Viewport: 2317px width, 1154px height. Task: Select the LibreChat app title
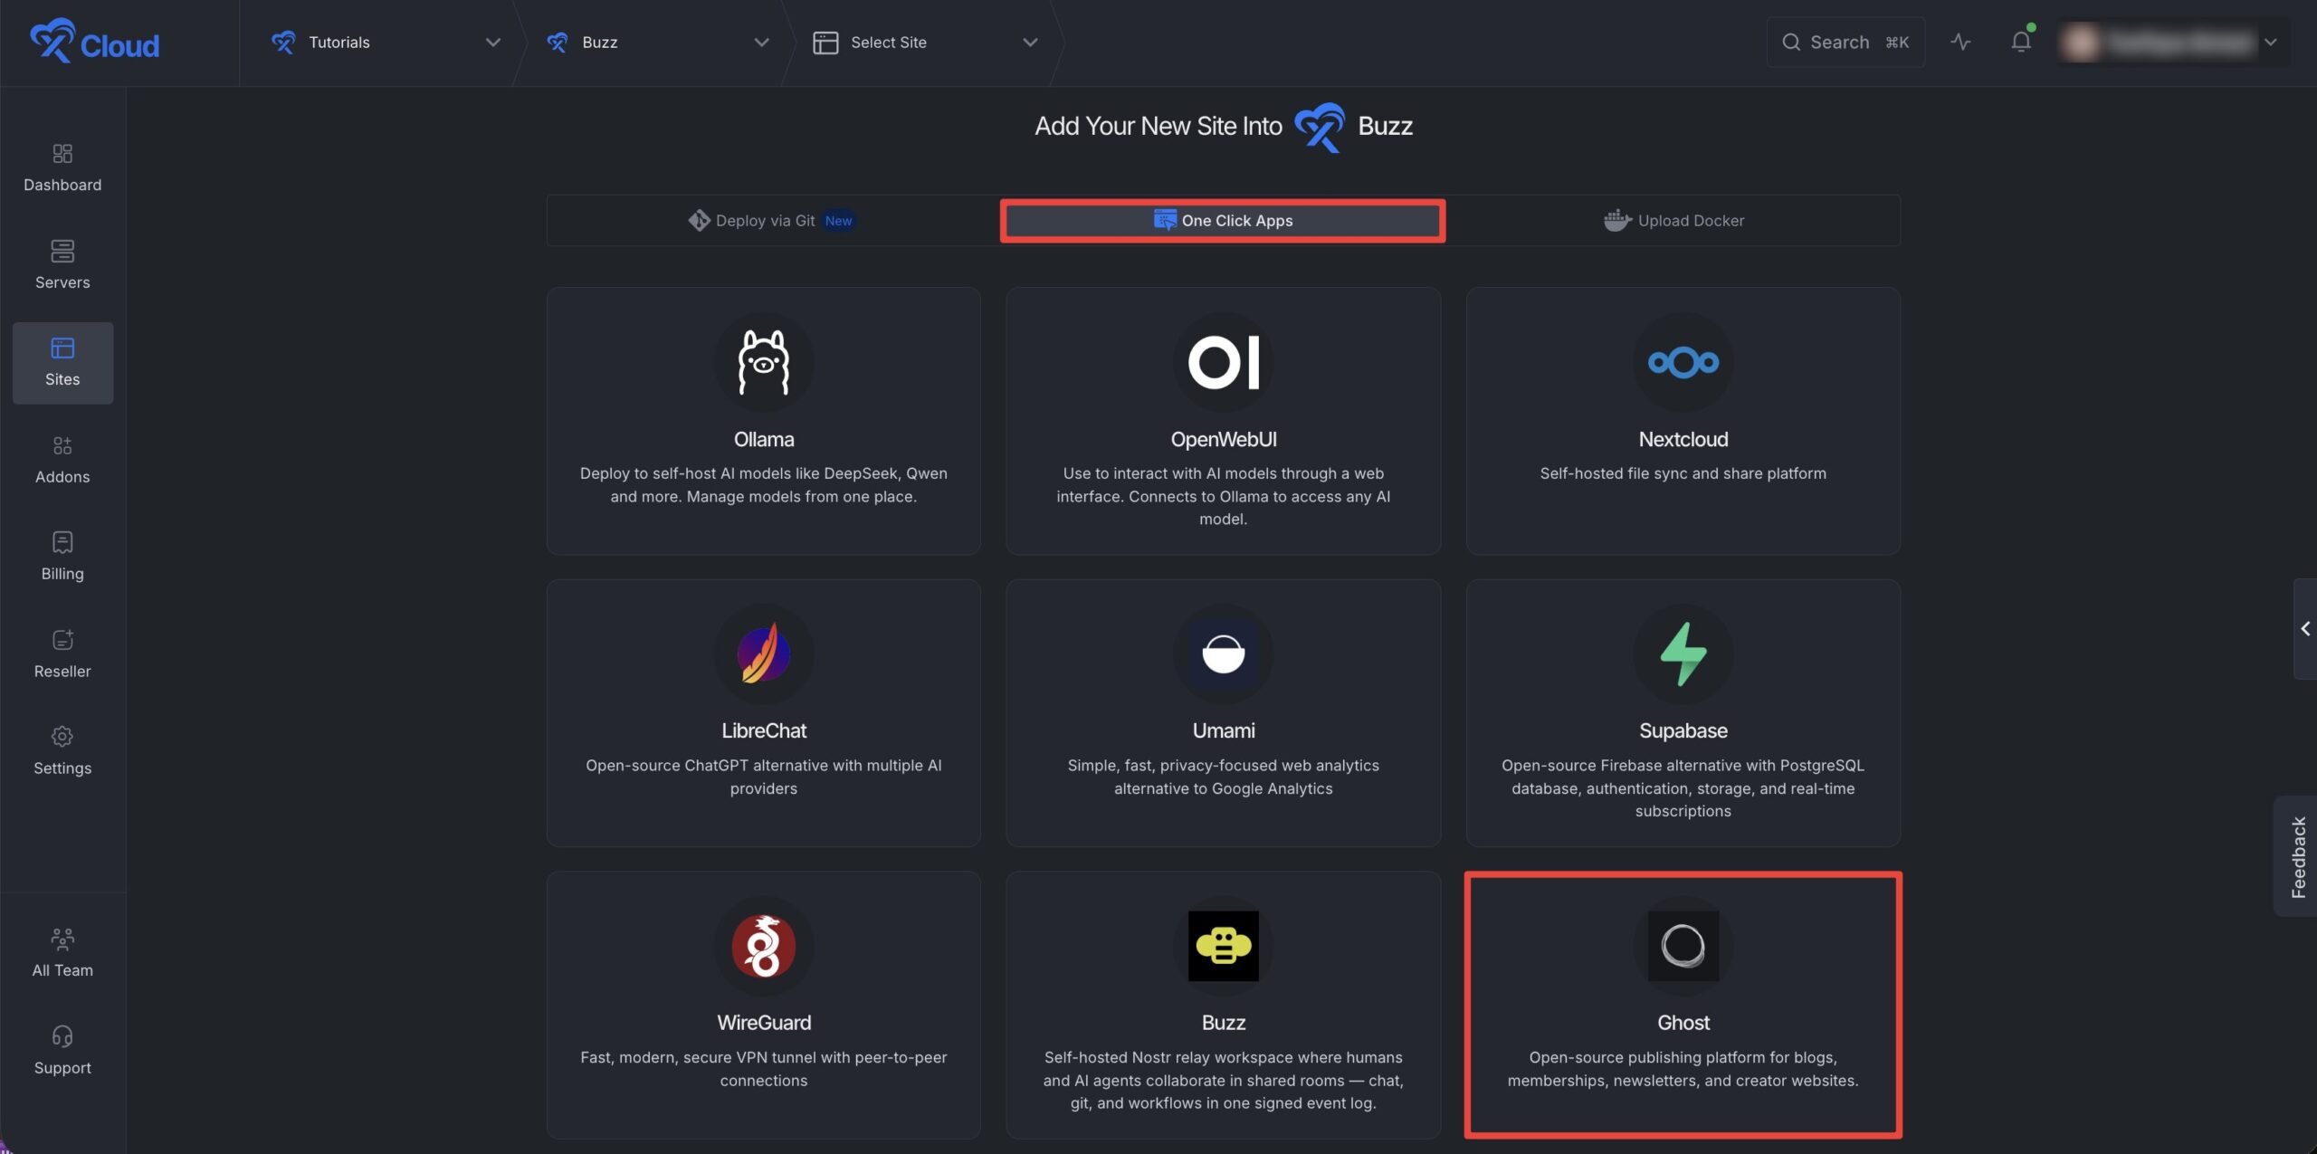click(x=764, y=731)
